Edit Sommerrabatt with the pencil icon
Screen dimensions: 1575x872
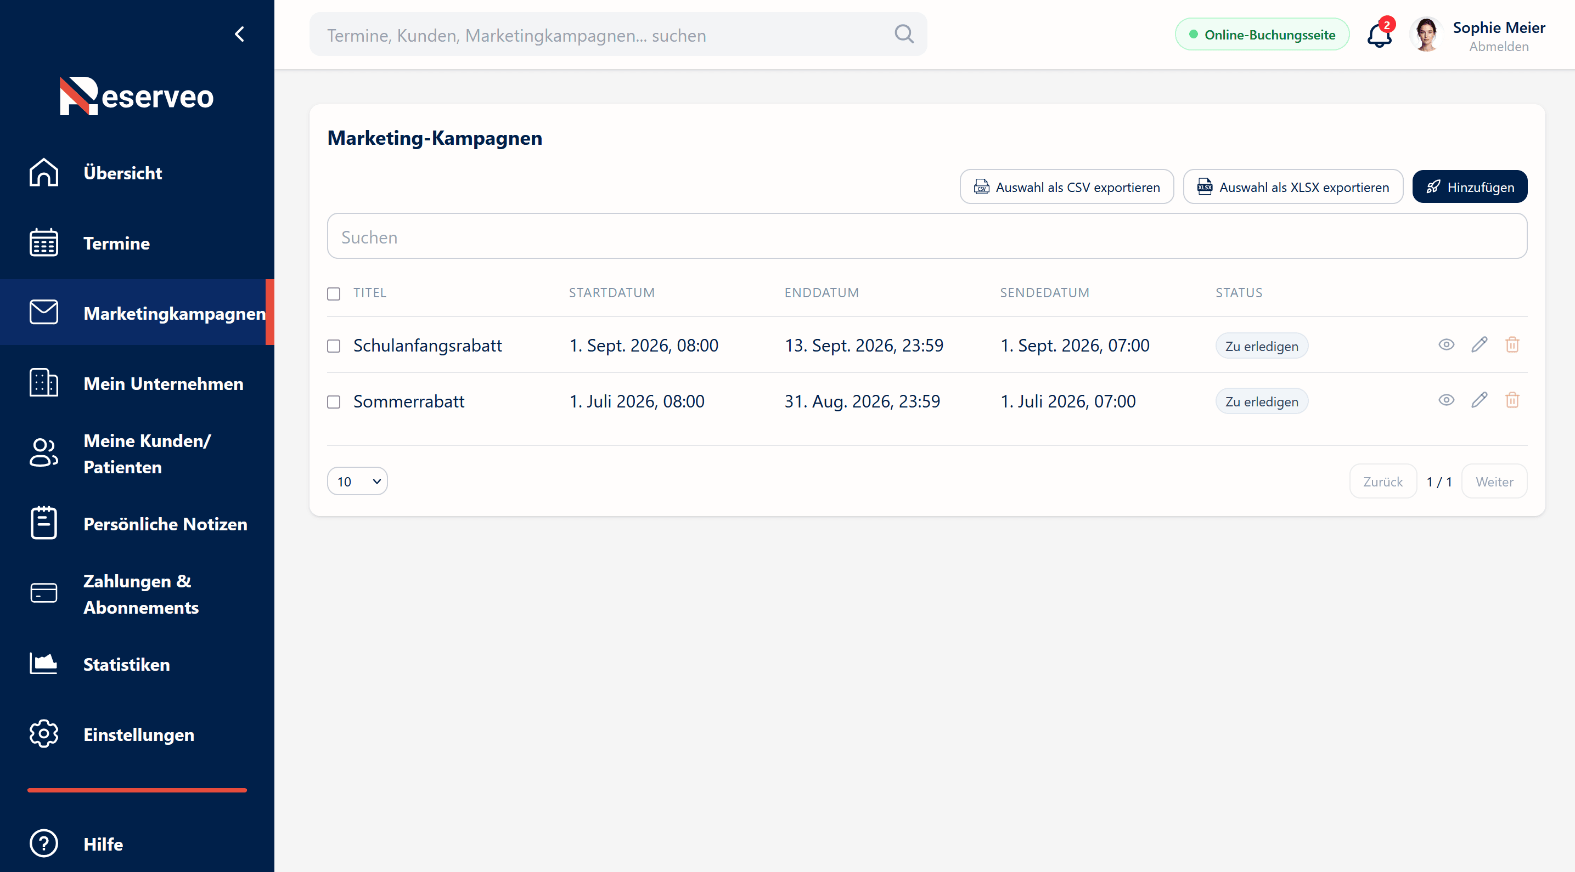[1479, 400]
